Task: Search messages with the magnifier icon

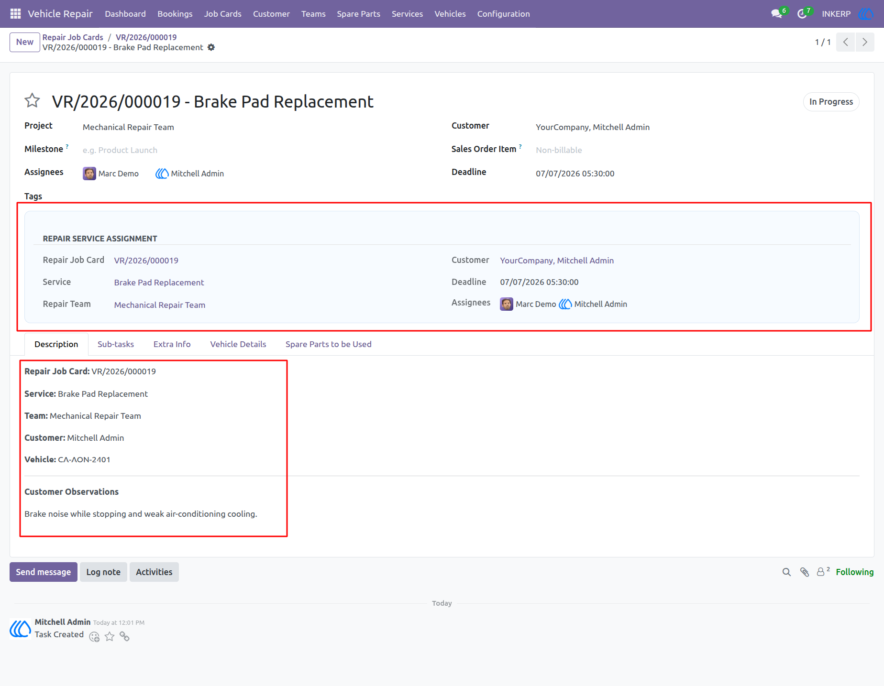Action: 786,572
